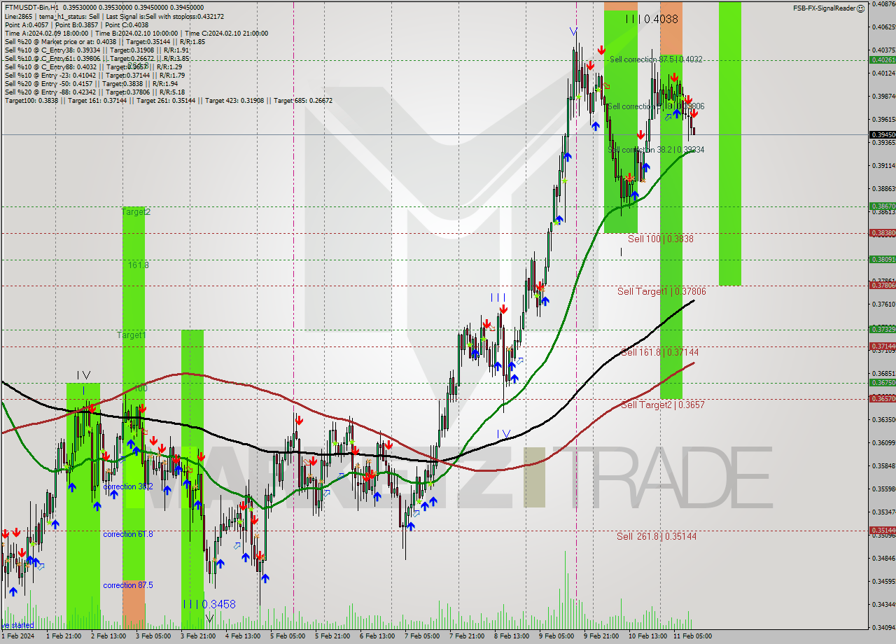The width and height of the screenshot is (896, 644).
Task: Click the current price tag 0.39450
Action: tap(882, 134)
